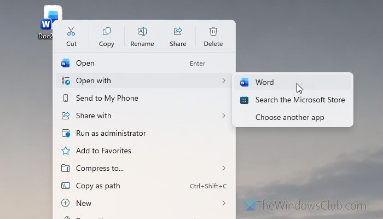
Task: Click the Enter shortcut hint beside Open
Action: (198, 64)
